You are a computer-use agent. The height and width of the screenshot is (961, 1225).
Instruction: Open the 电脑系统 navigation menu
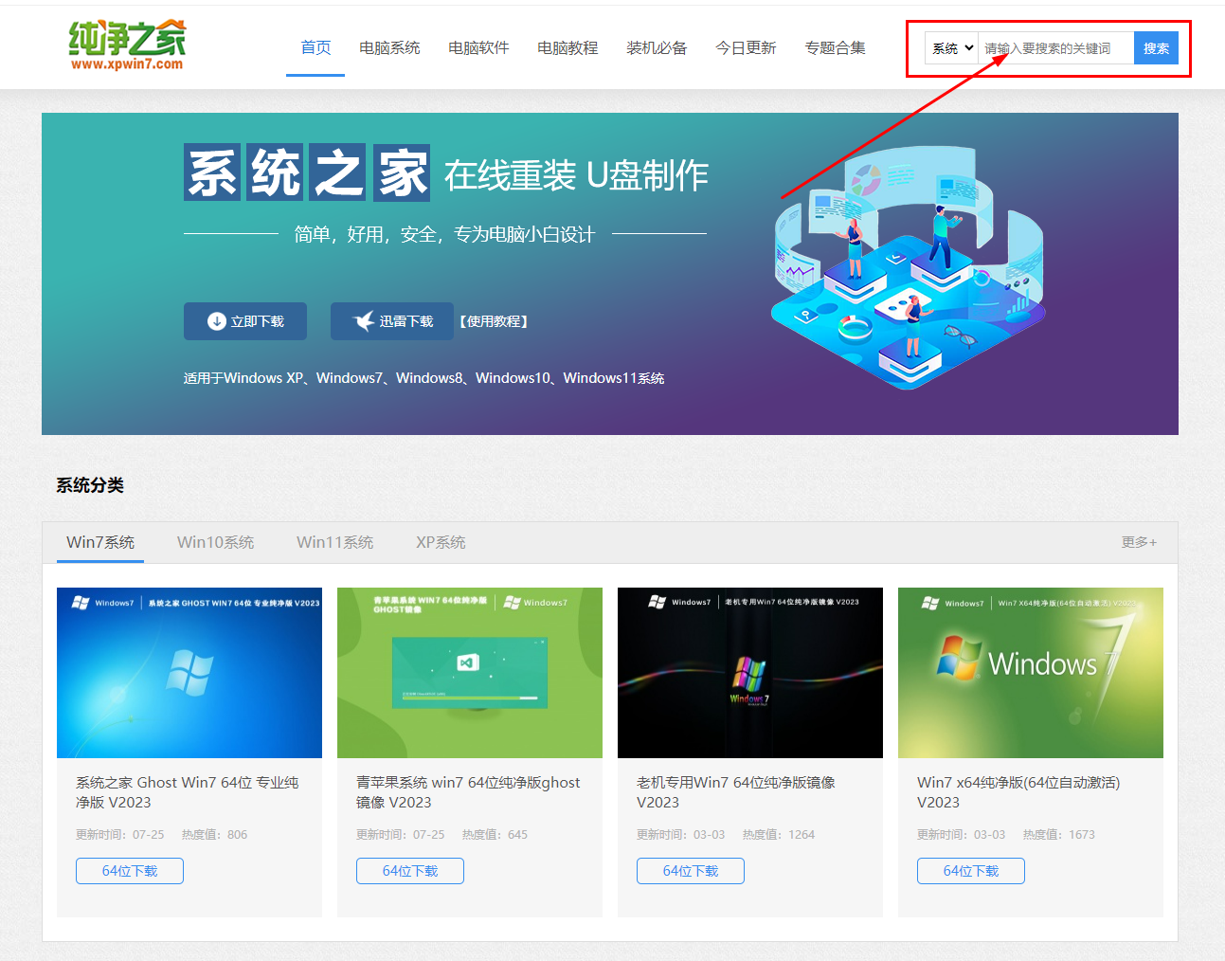click(x=388, y=47)
